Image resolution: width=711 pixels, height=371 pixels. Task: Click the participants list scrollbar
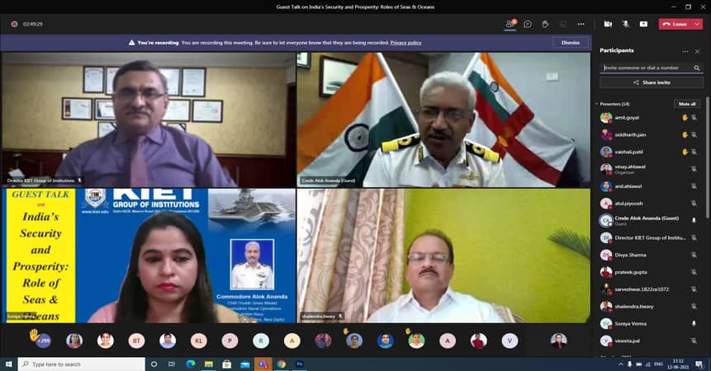click(708, 206)
